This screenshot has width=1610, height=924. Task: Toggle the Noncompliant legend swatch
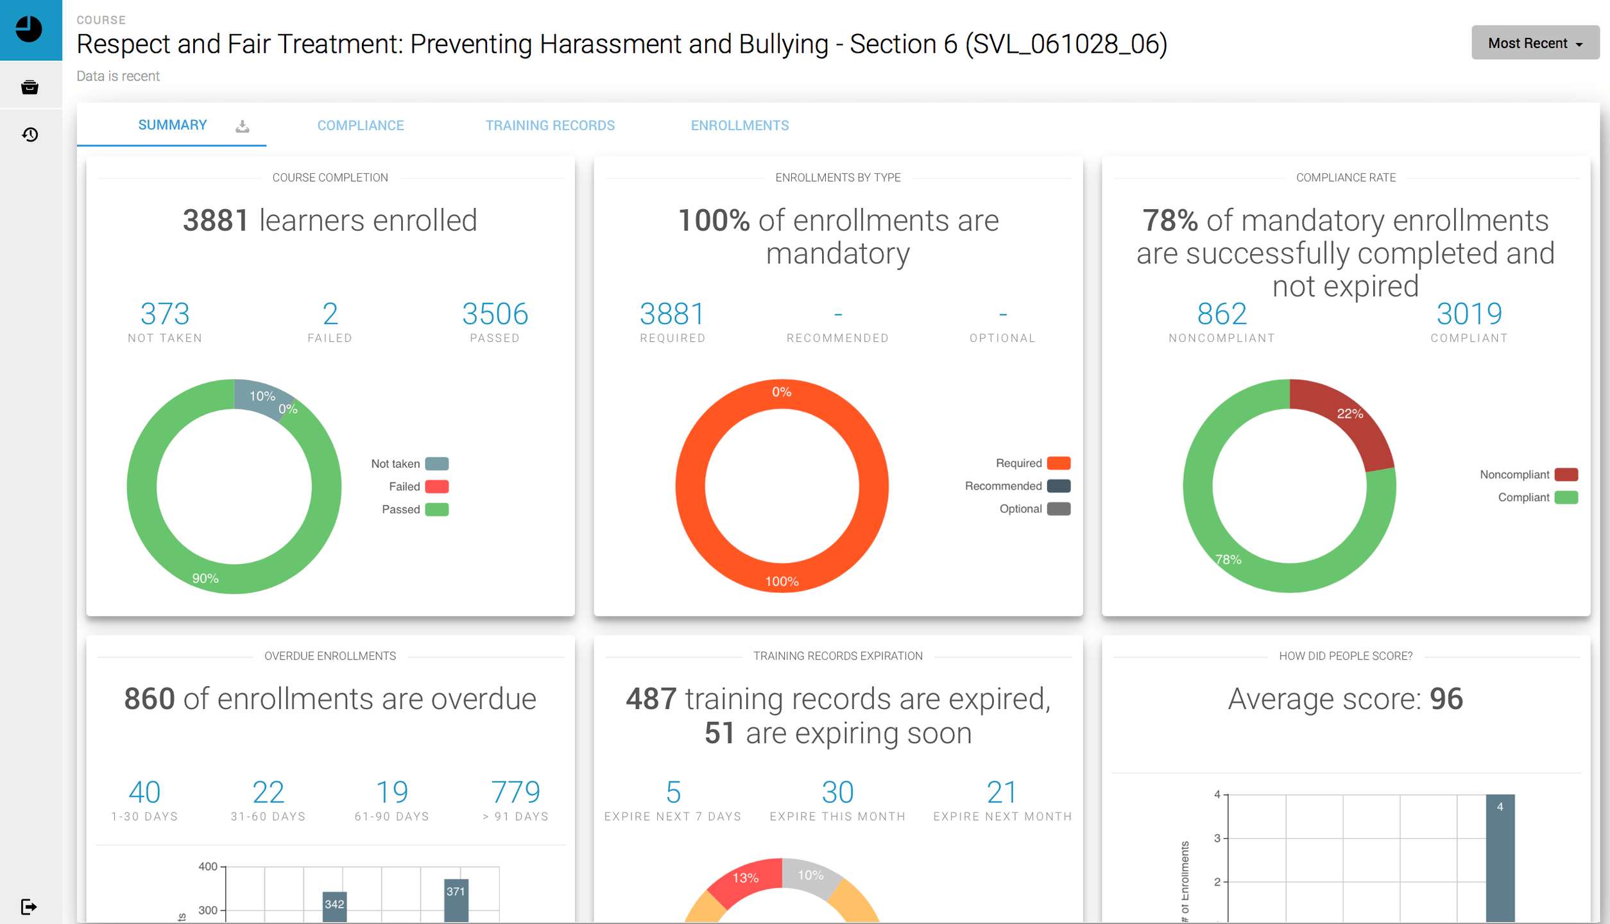point(1566,475)
